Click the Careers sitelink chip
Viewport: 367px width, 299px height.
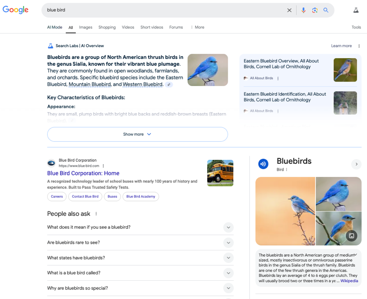tap(57, 197)
